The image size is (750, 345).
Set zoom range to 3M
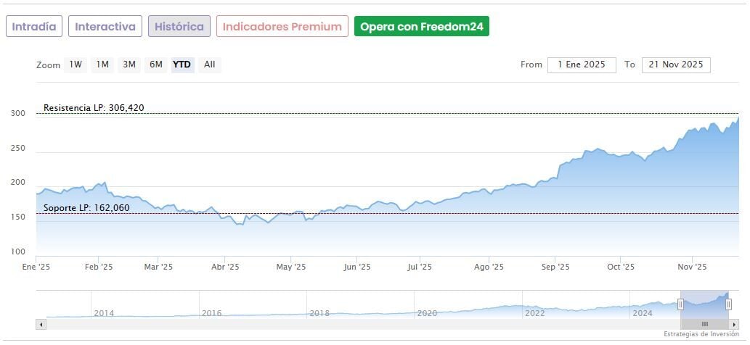pos(129,65)
